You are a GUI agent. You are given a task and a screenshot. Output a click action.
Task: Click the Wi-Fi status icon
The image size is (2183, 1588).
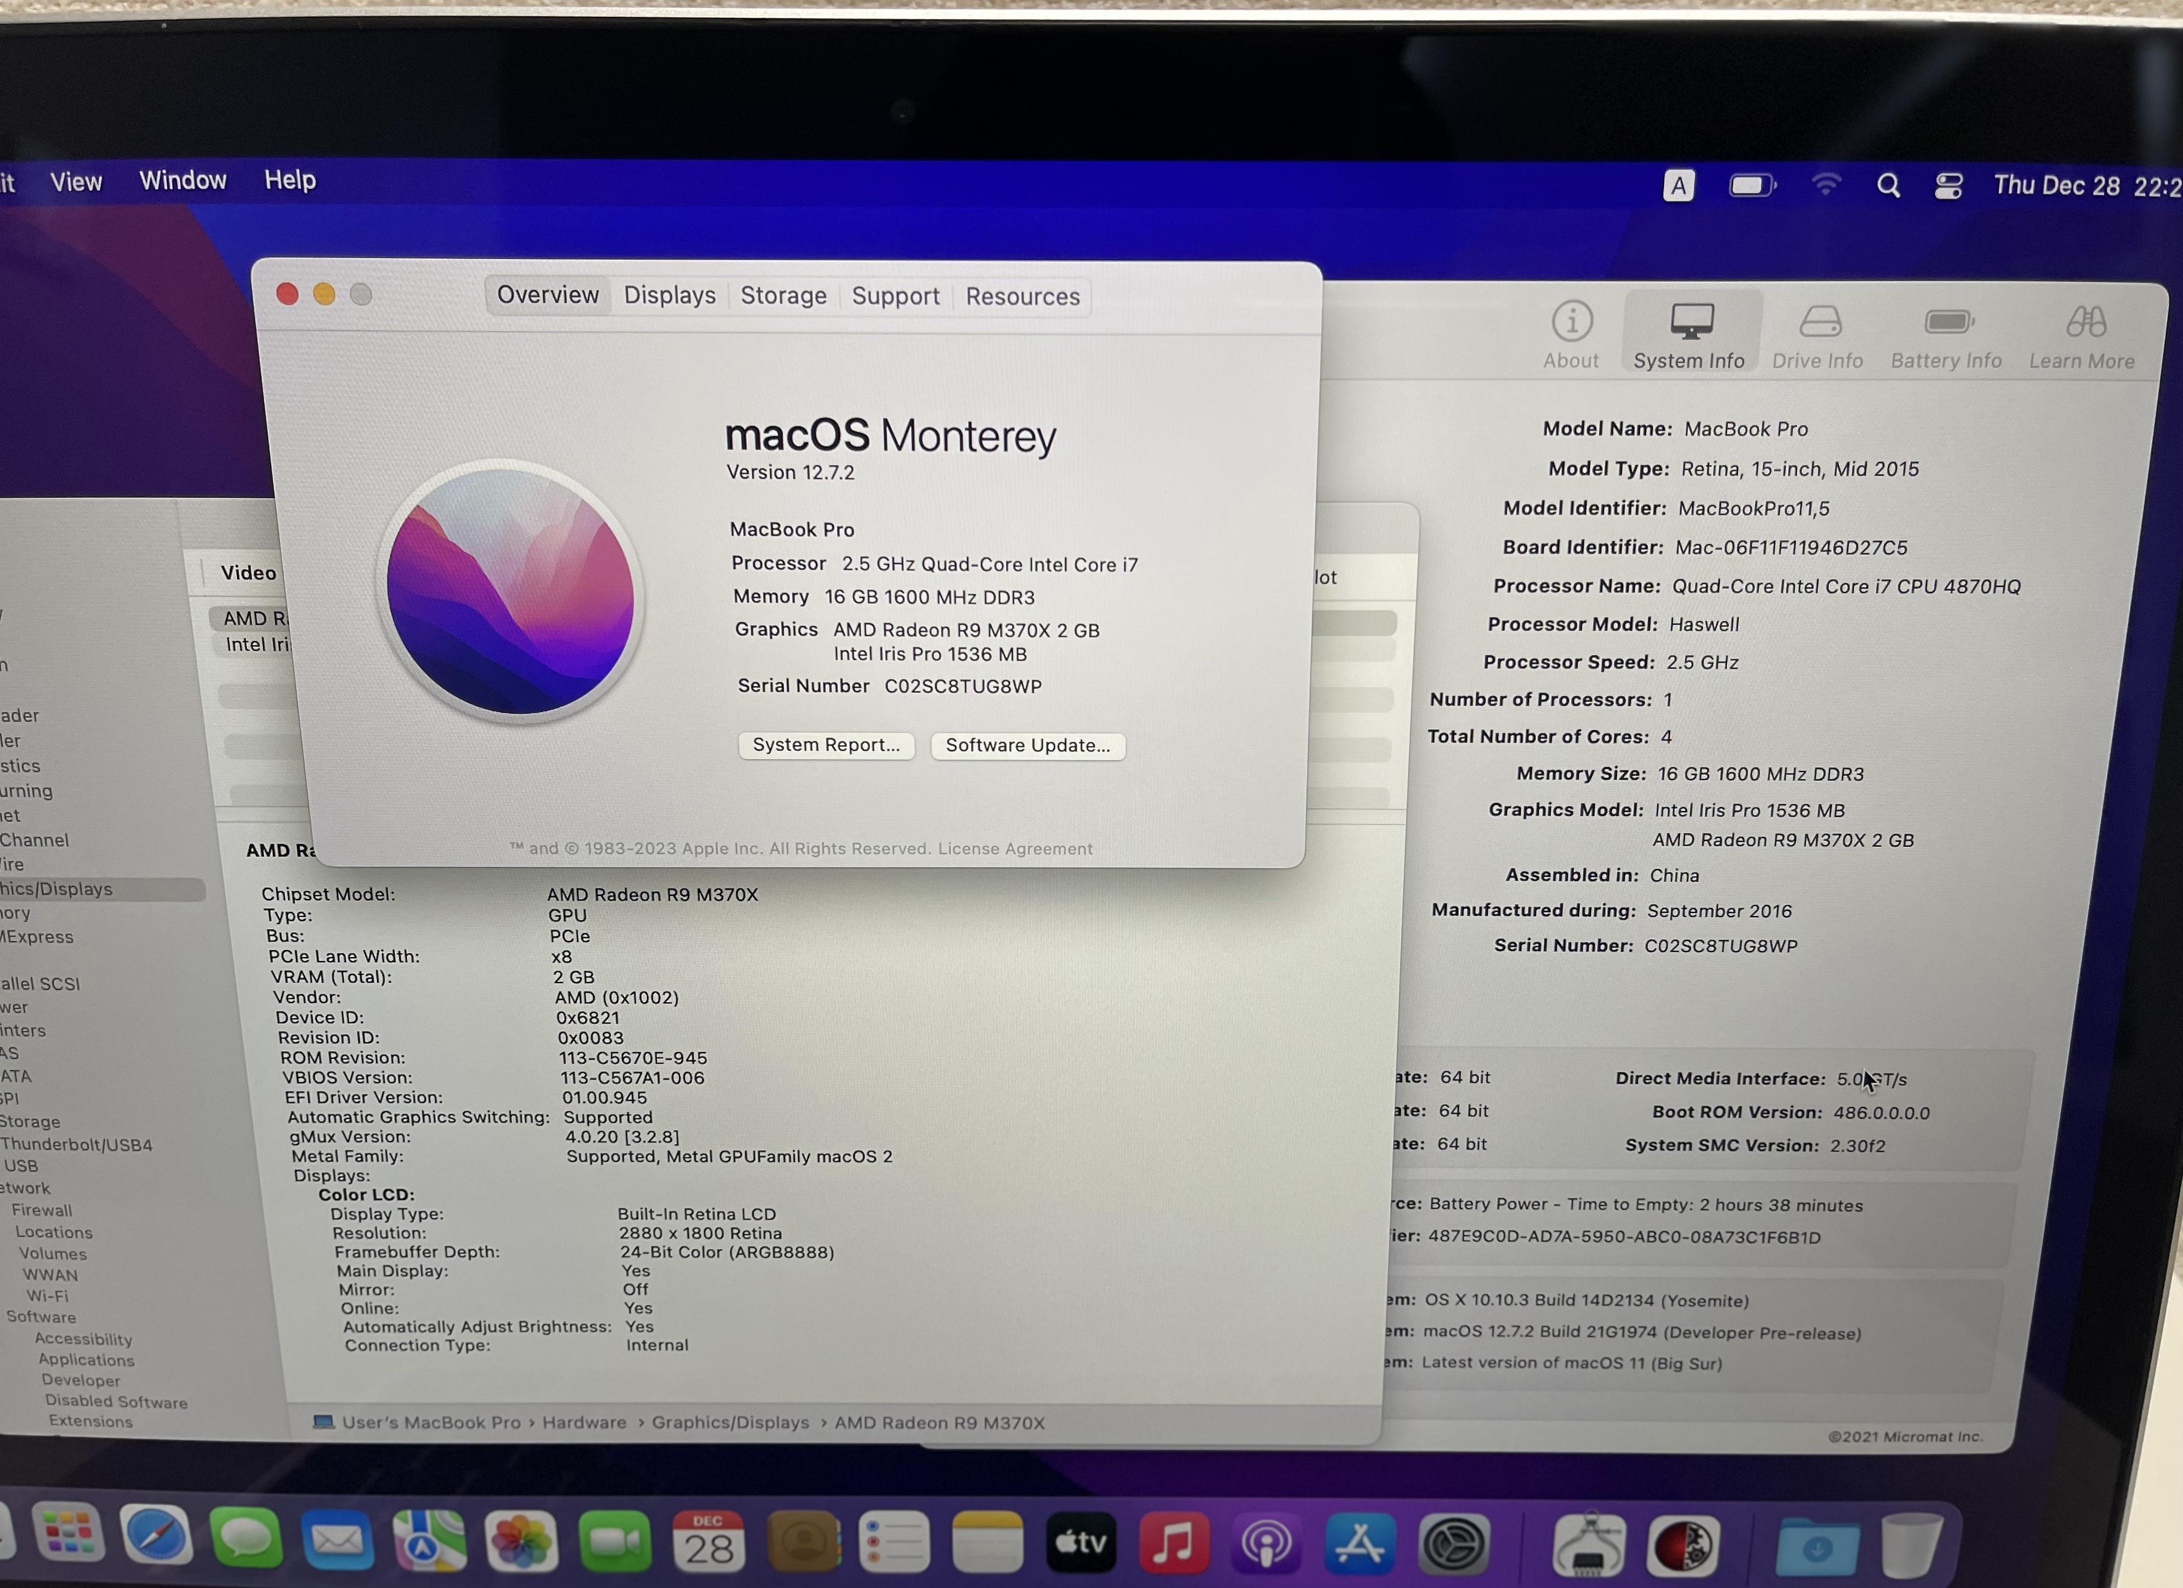click(1826, 184)
